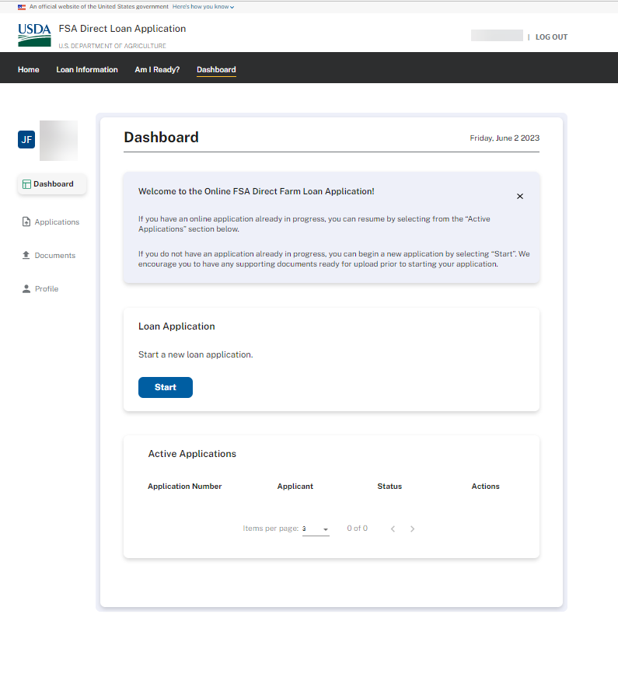Click the Loan Application card heading
The width and height of the screenshot is (618, 677).
176,326
